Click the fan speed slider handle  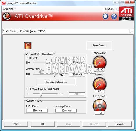tap(42, 94)
